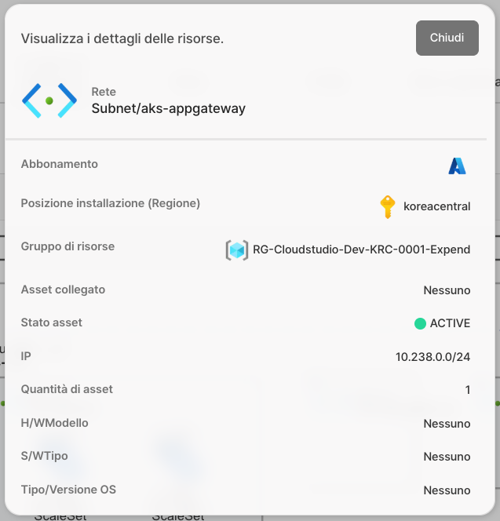The width and height of the screenshot is (500, 521).
Task: Click the Tipo/Versione OS Nessuno value
Action: pyautogui.click(x=447, y=490)
